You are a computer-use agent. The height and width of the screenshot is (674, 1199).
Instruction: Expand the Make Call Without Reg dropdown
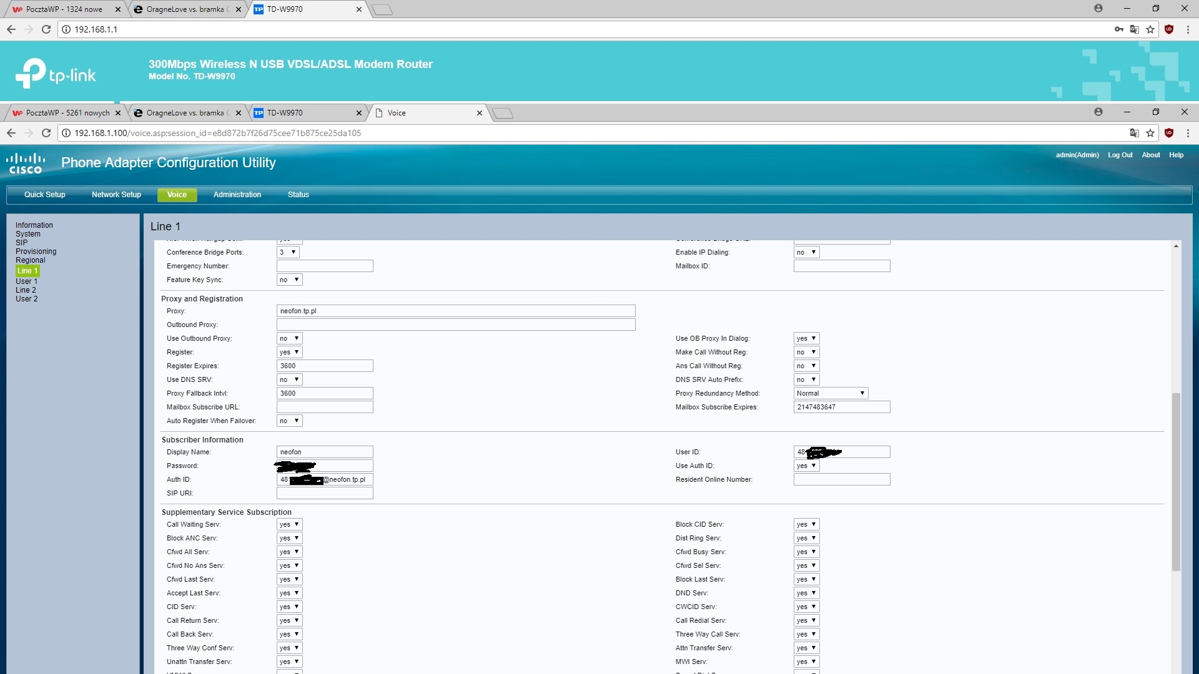(806, 352)
